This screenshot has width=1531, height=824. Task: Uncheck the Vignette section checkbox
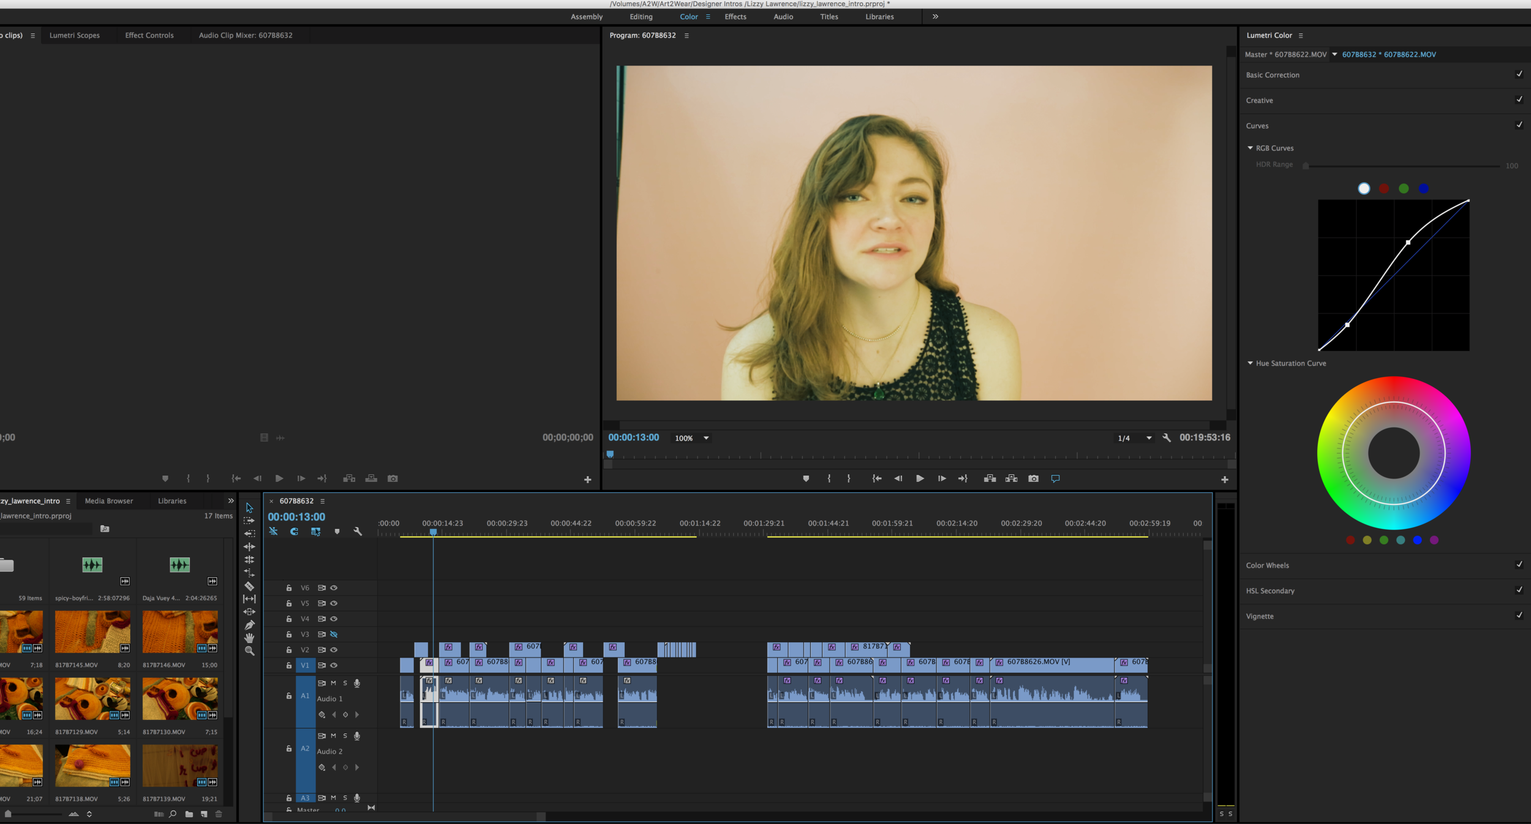(x=1519, y=615)
